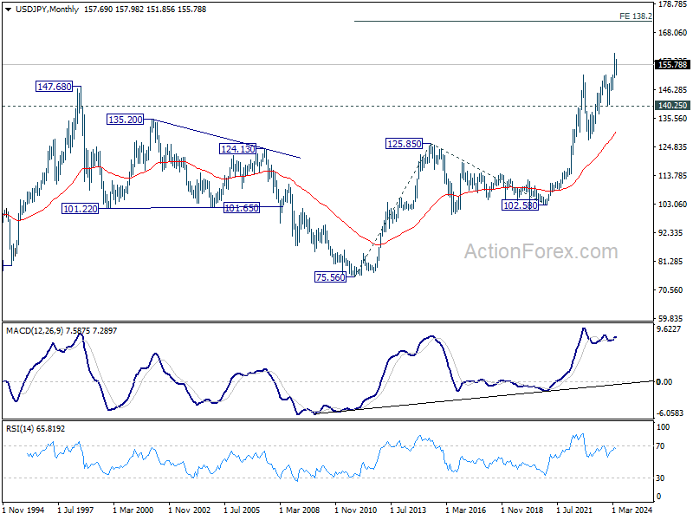Click the current price tag 155.788

[x=673, y=64]
